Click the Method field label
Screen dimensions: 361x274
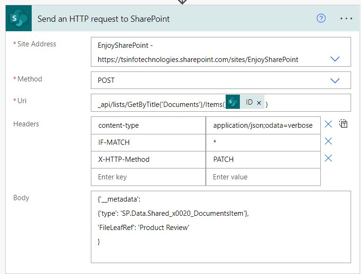pyautogui.click(x=30, y=79)
